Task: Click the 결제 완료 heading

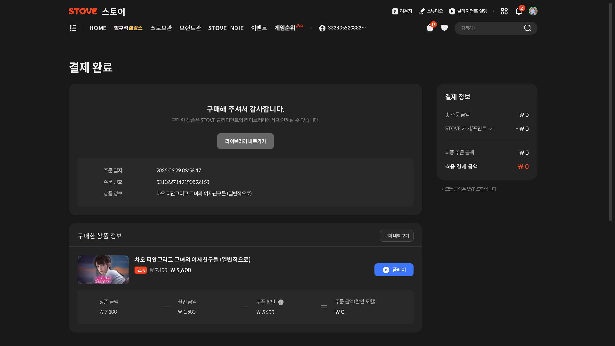Action: tap(91, 67)
